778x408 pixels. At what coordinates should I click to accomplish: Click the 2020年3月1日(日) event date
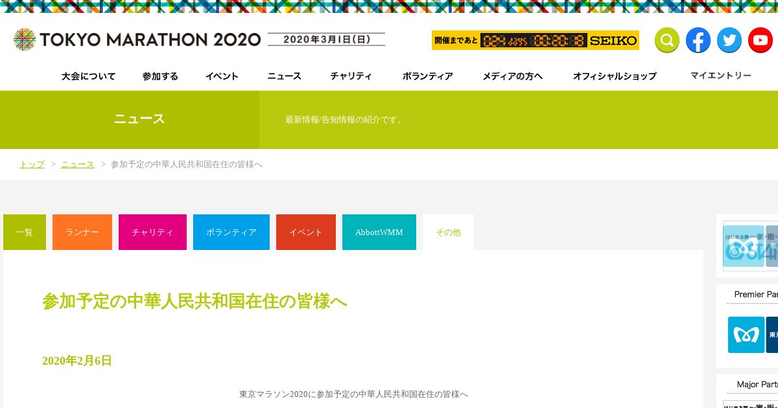(x=327, y=40)
